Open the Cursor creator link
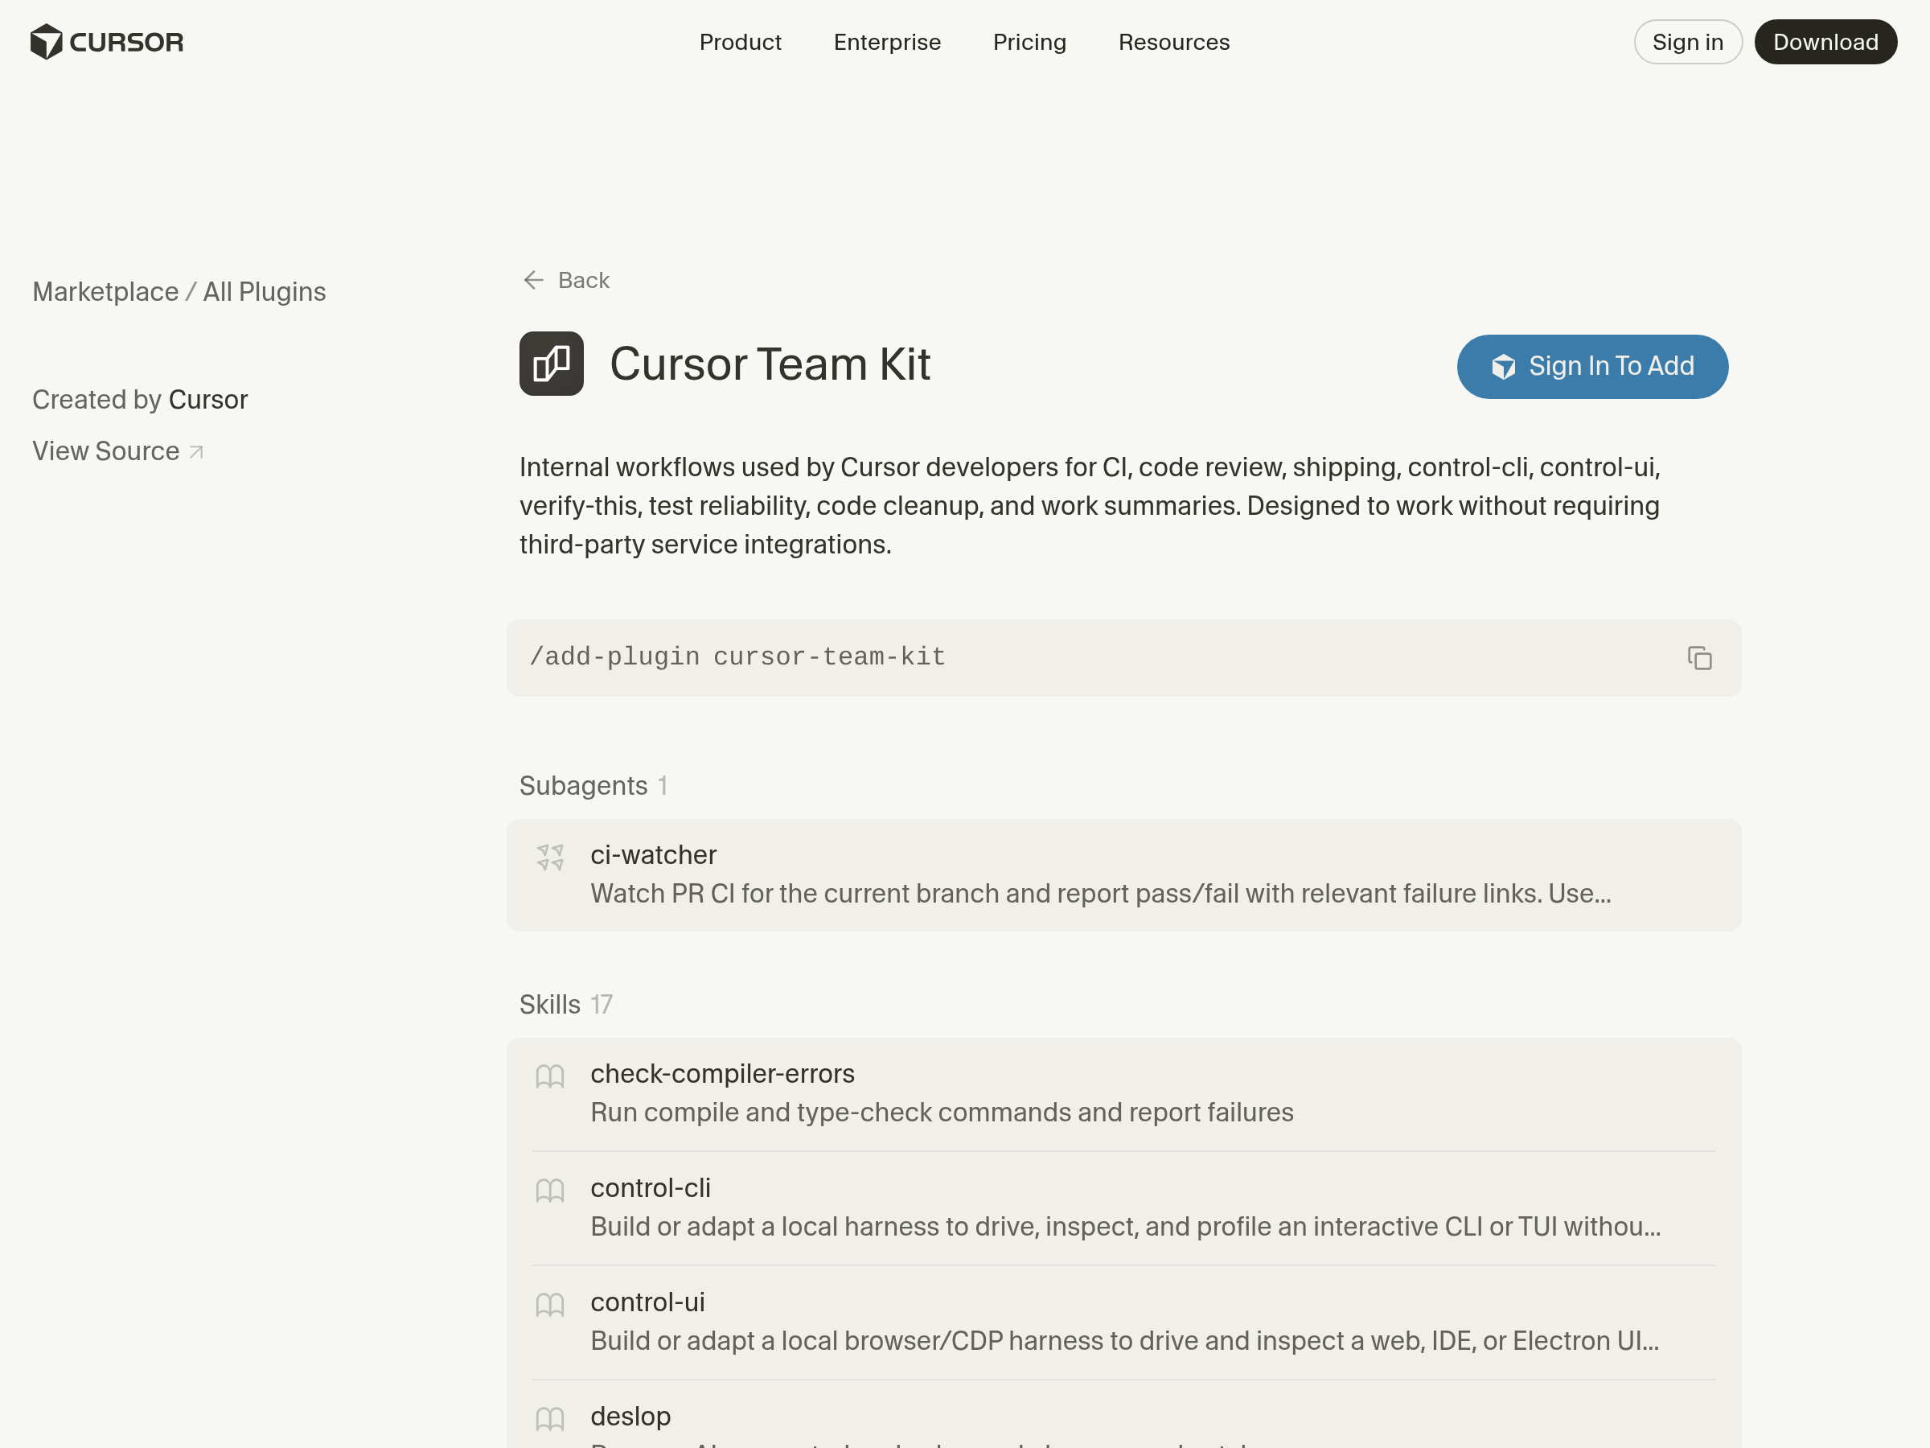The image size is (1930, 1448). pos(207,400)
